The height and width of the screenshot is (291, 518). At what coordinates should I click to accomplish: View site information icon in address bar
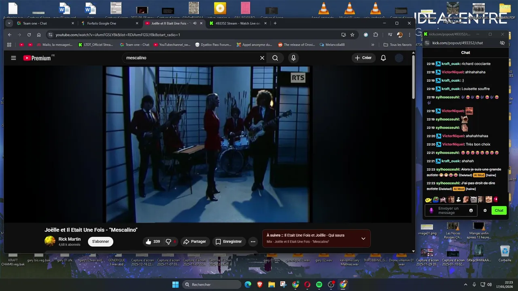tap(50, 35)
